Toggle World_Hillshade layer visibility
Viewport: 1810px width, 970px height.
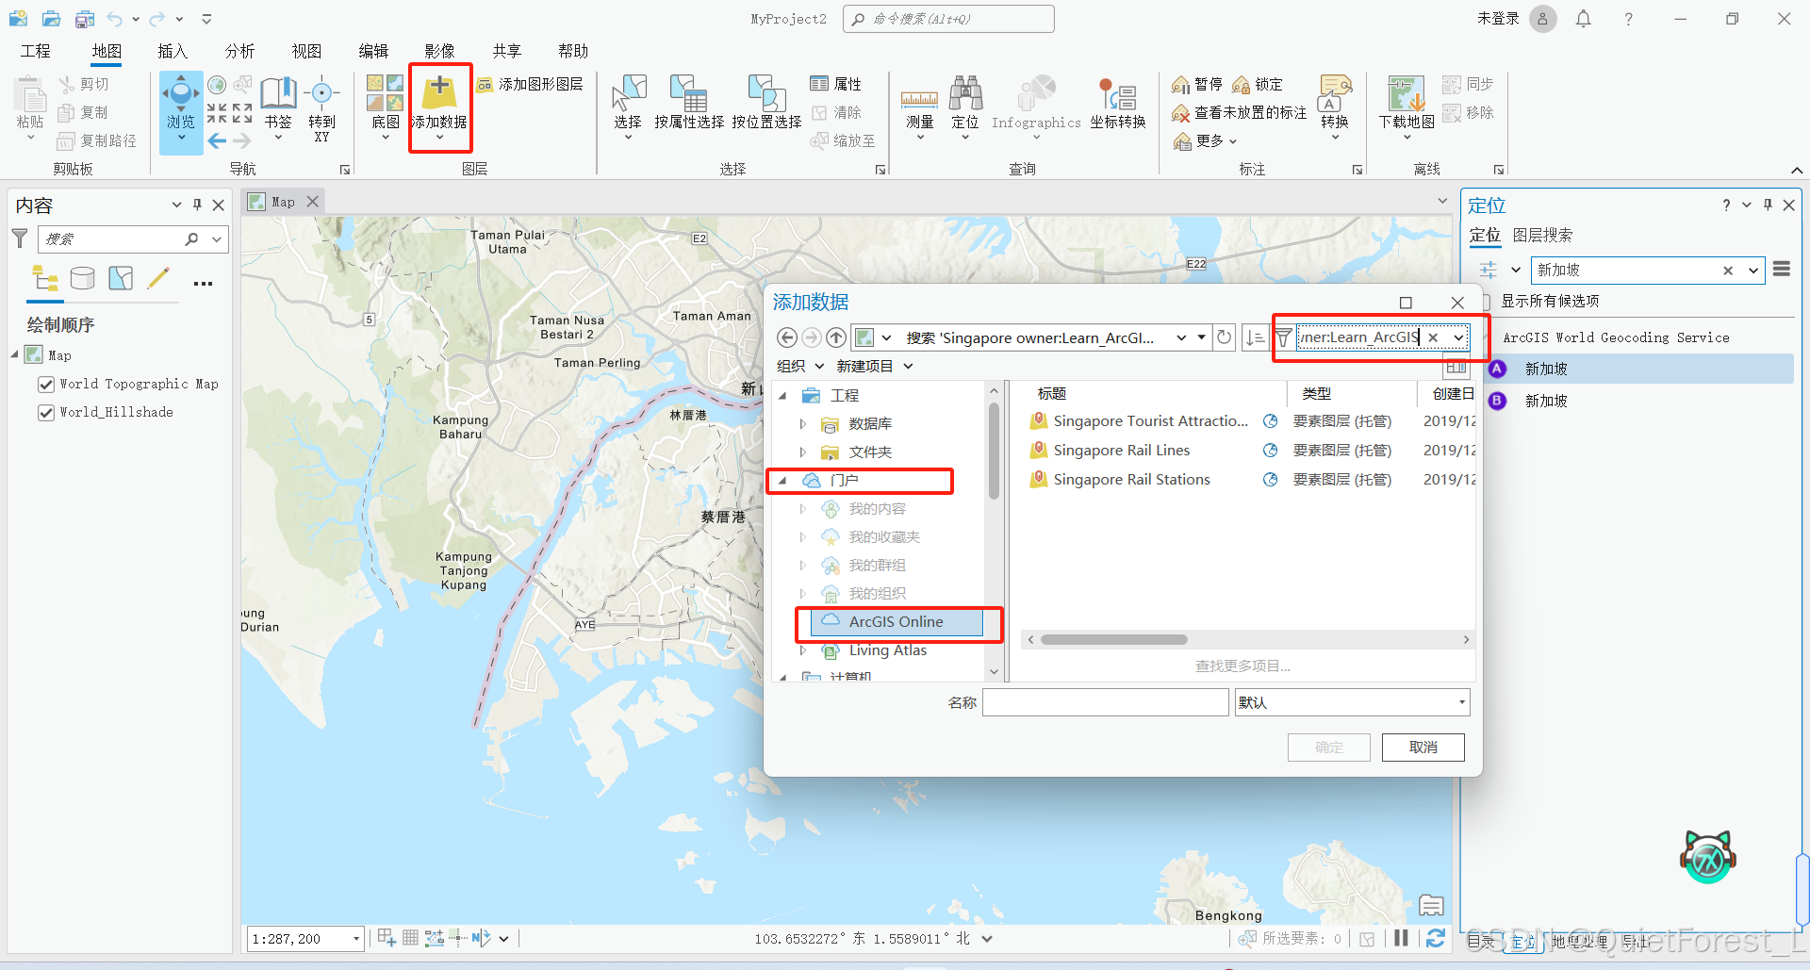pos(45,412)
